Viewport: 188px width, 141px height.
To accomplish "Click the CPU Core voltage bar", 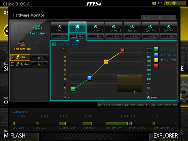I will (14, 123).
